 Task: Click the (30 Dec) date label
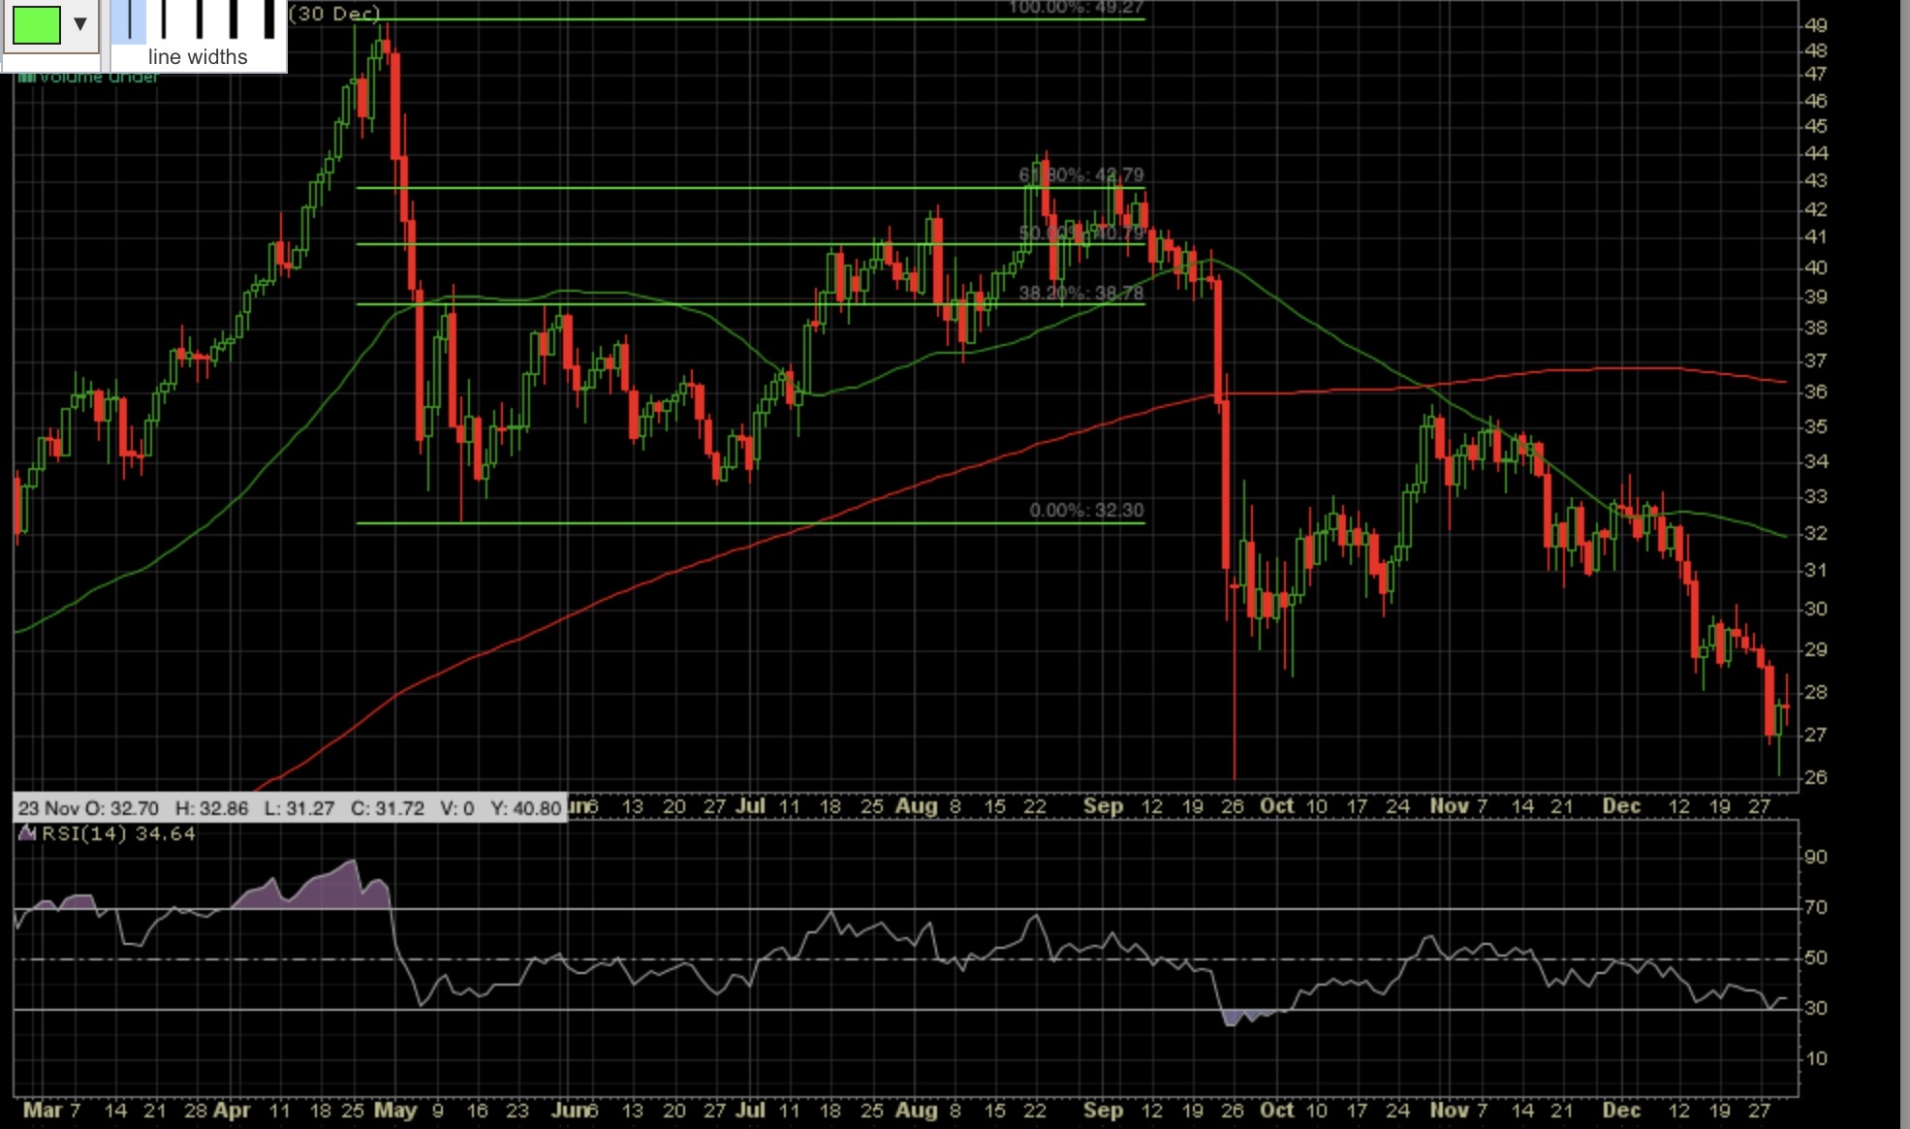pyautogui.click(x=334, y=14)
